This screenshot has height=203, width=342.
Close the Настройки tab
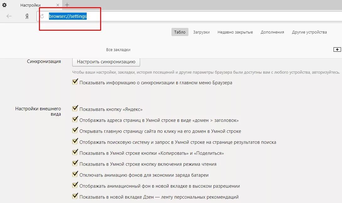(57, 5)
